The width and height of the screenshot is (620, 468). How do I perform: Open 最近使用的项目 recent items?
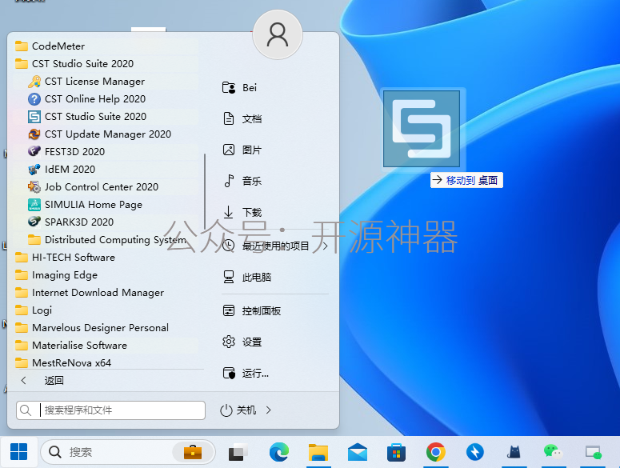tap(275, 246)
